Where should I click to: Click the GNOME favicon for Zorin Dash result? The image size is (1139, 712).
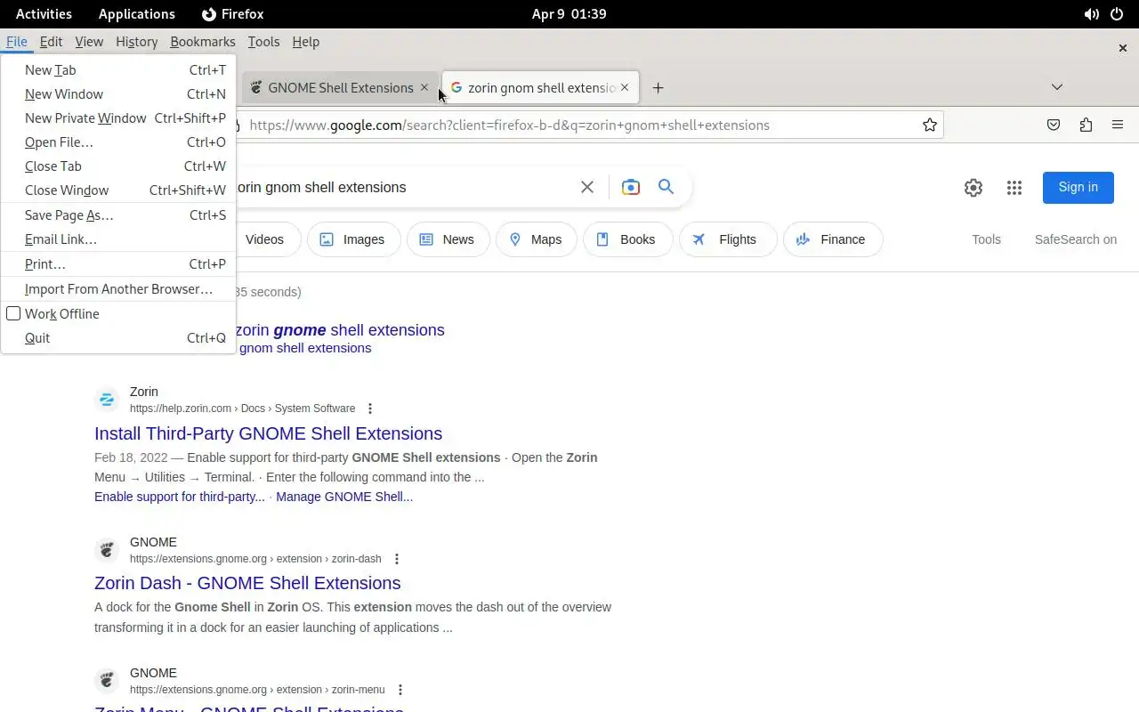tap(107, 550)
